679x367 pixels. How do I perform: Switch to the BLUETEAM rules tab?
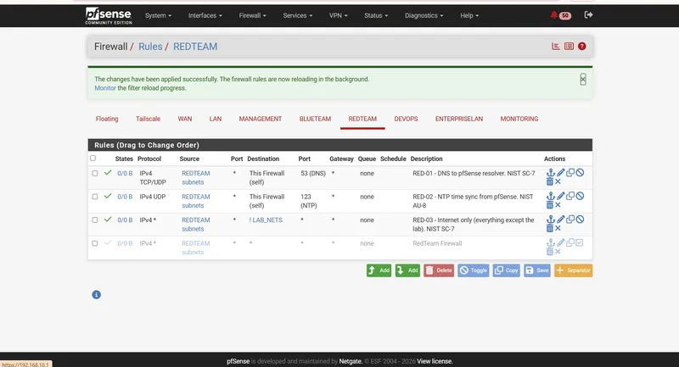(315, 119)
